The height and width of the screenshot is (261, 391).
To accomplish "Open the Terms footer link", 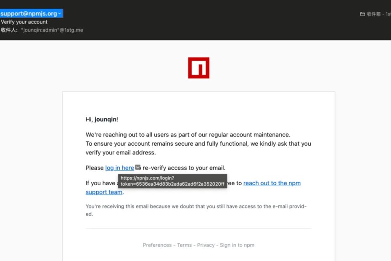I will (185, 245).
